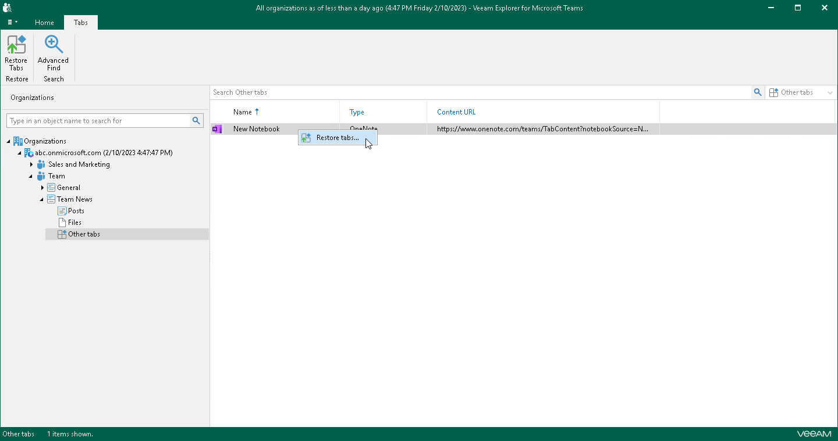838x441 pixels.
Task: Collapse the abc.onmicrosoft.com node
Action: click(x=20, y=153)
